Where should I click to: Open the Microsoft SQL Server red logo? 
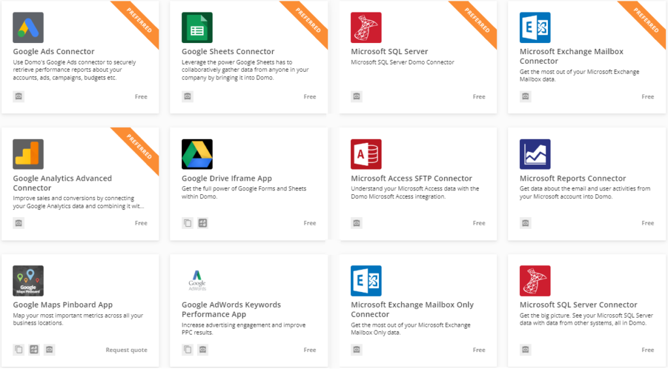tap(366, 27)
